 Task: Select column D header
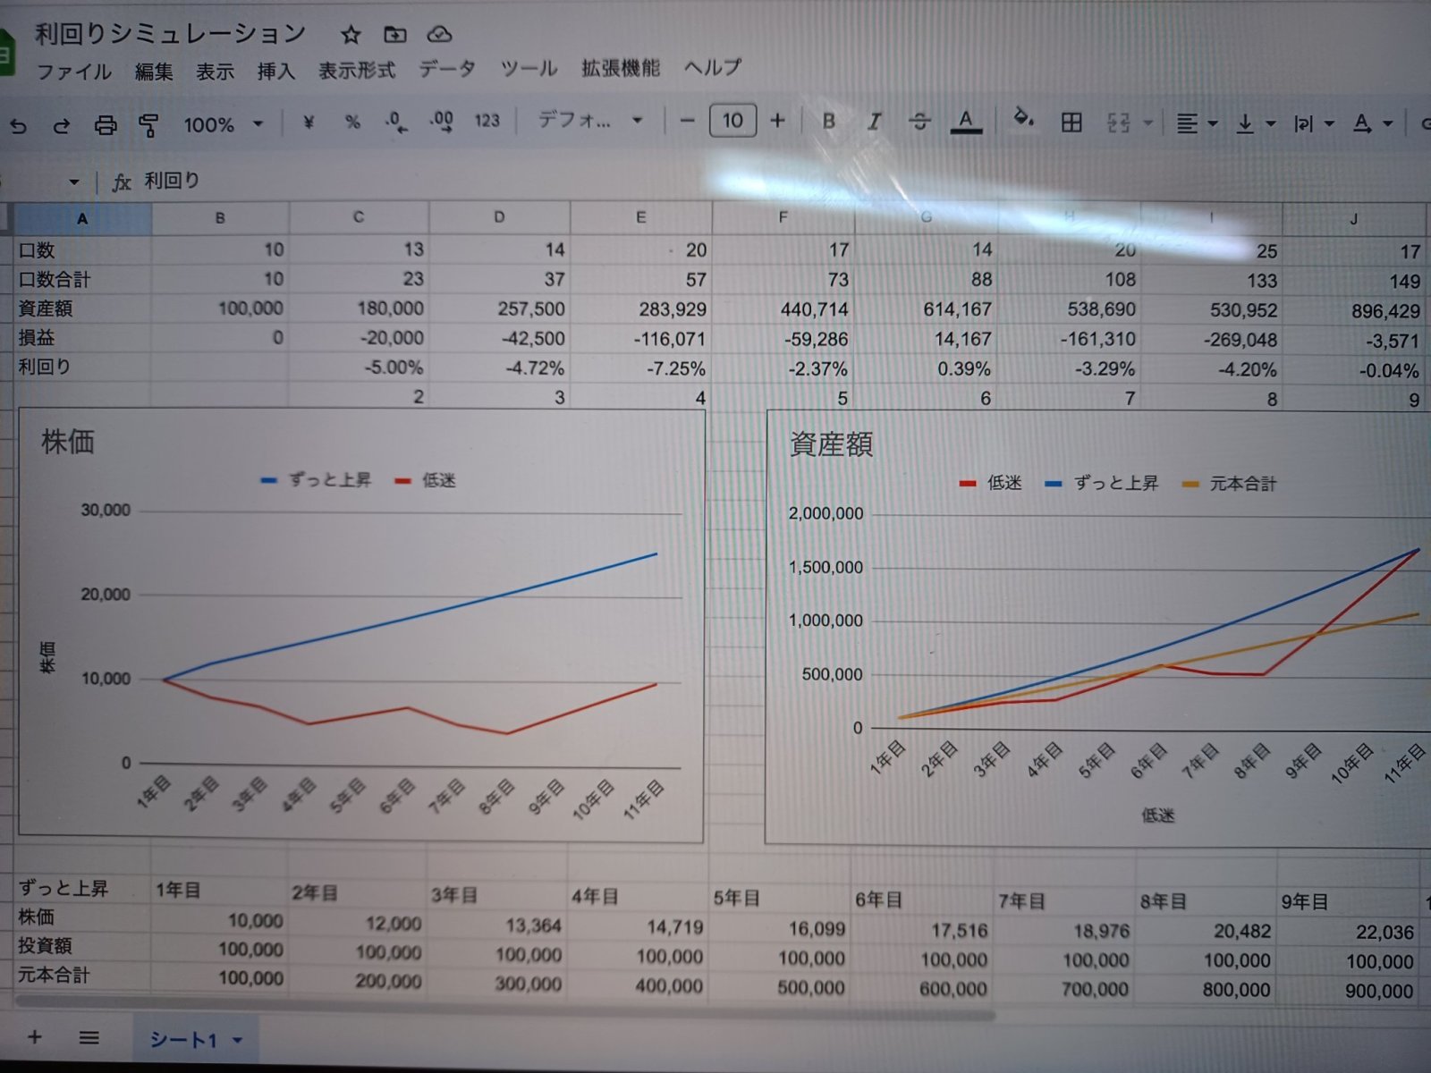pos(499,217)
